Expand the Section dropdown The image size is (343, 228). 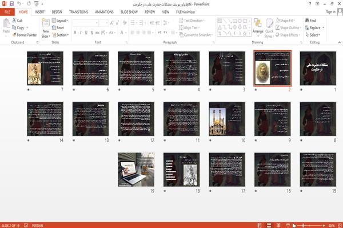[x=61, y=35]
